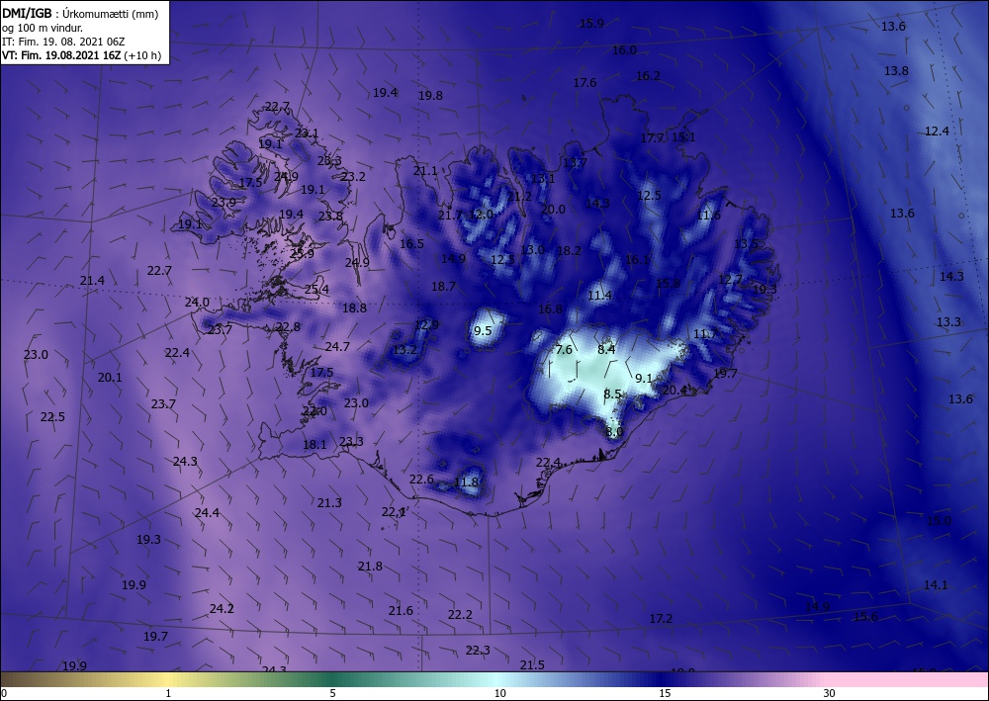
Task: Click the 24.2 map value
Action: point(222,609)
